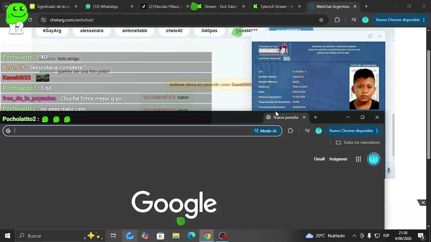Open network settings from the system tray
431x242 pixels.
pos(377,236)
